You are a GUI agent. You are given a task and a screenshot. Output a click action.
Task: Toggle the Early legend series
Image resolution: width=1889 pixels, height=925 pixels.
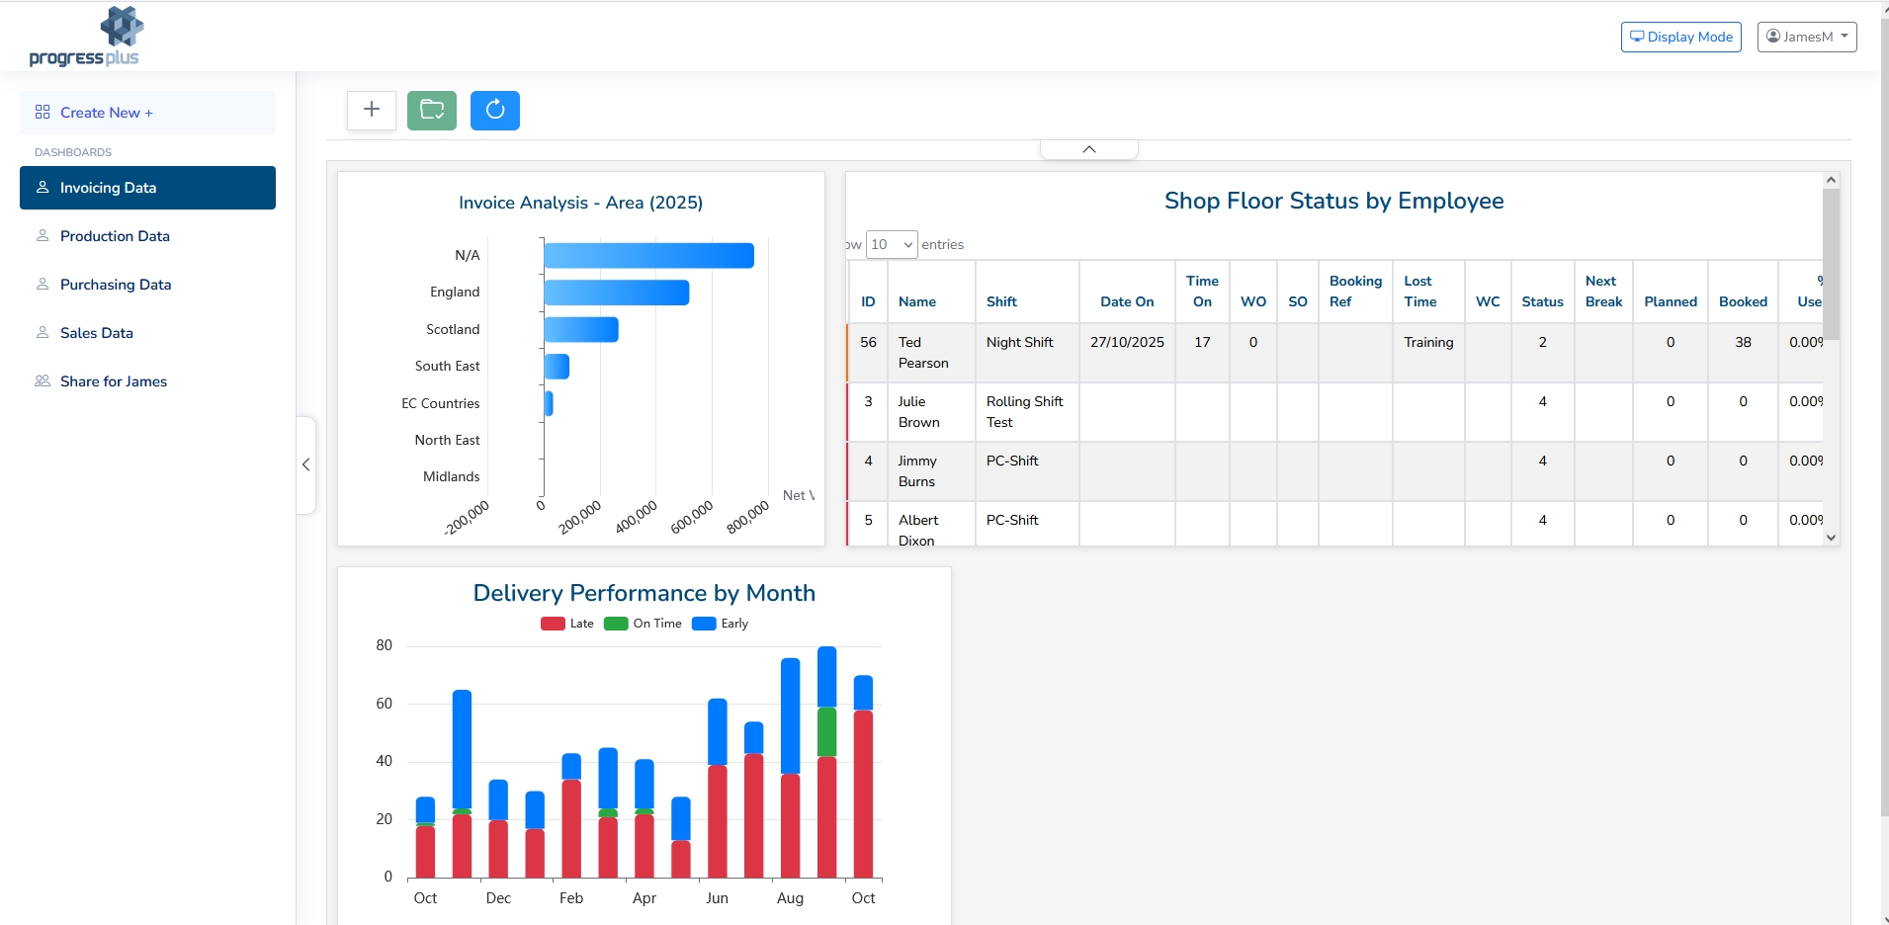tap(721, 624)
